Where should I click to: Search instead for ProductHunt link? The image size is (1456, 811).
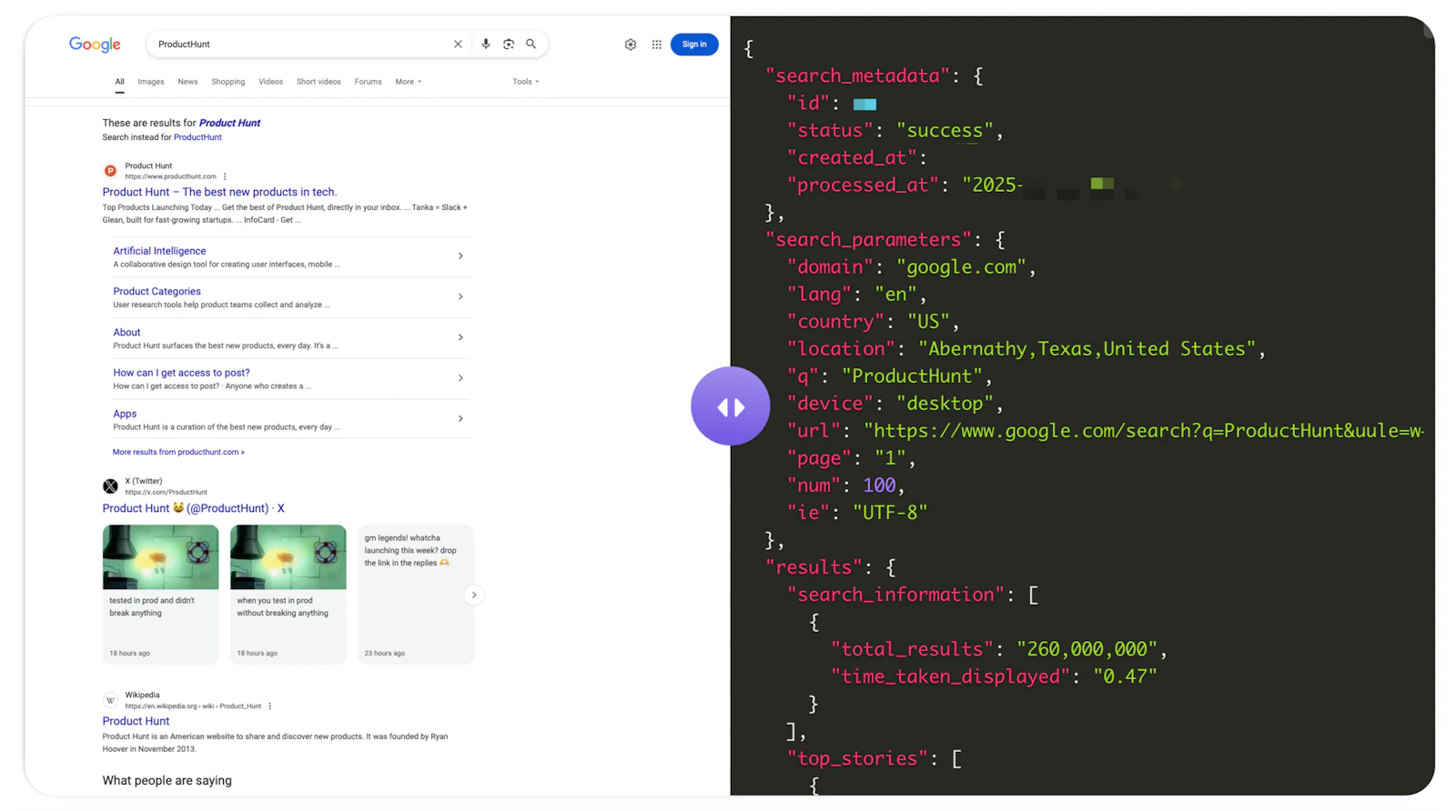[x=197, y=137]
